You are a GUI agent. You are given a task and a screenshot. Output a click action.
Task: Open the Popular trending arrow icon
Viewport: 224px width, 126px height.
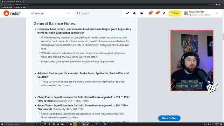point(127,13)
